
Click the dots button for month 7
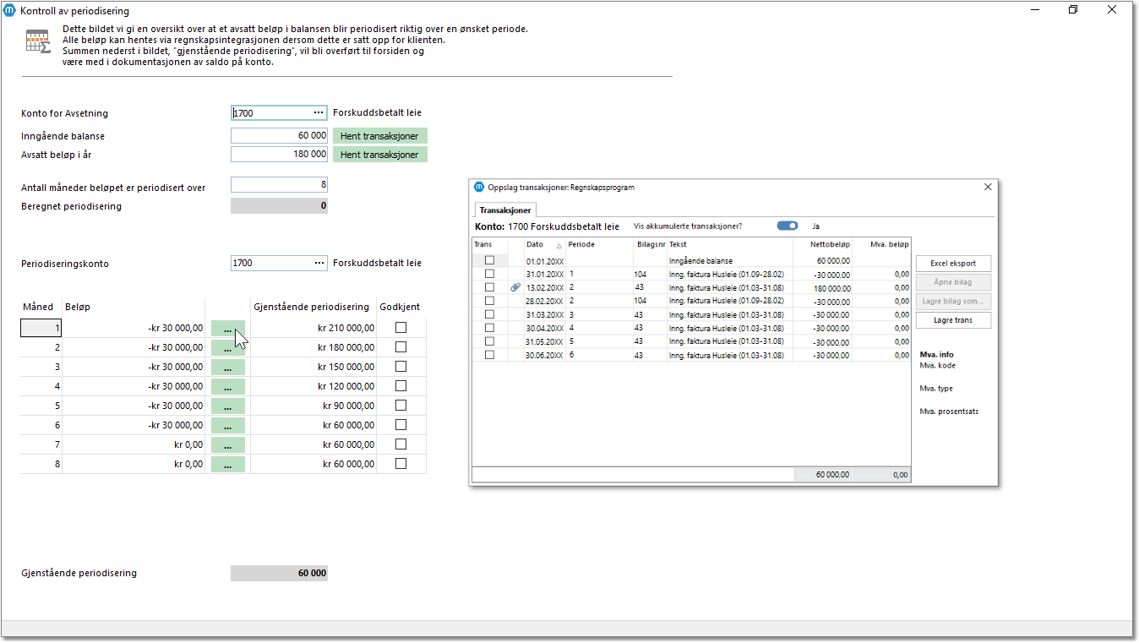pos(228,444)
